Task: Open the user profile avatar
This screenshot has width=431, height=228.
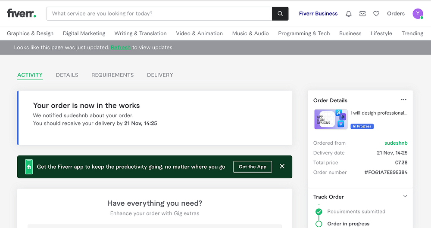Action: 418,14
